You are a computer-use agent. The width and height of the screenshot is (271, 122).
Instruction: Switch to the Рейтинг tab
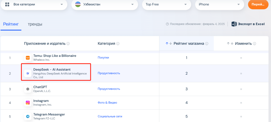pos(11,24)
